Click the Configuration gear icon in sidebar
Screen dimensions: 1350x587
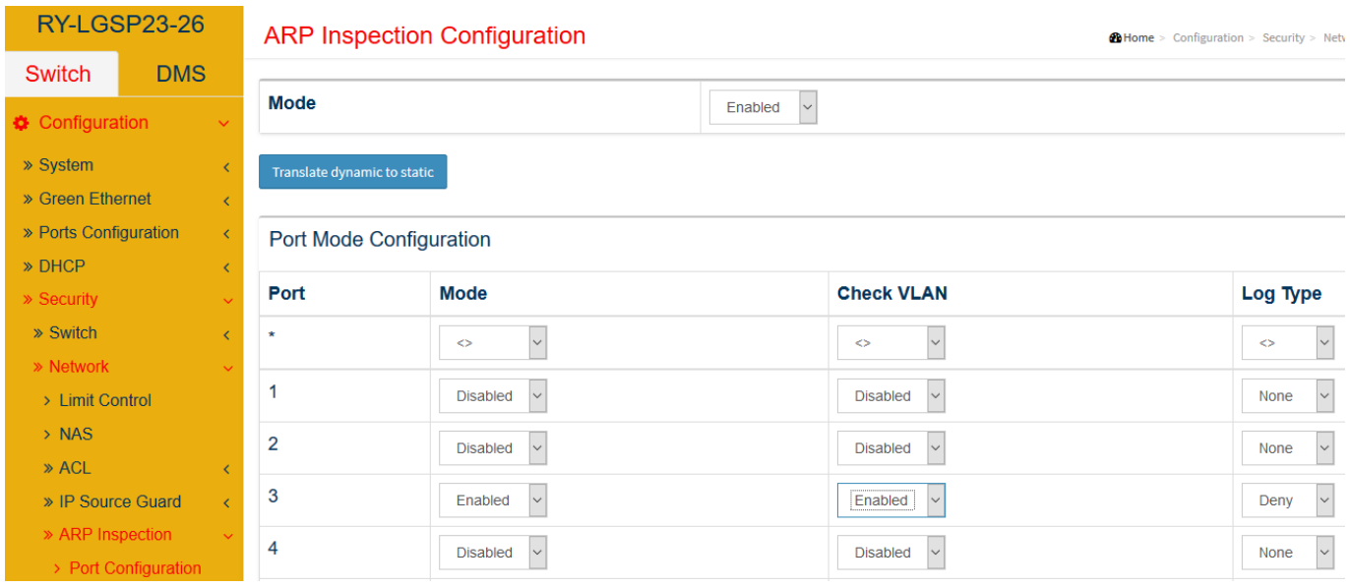pyautogui.click(x=22, y=123)
